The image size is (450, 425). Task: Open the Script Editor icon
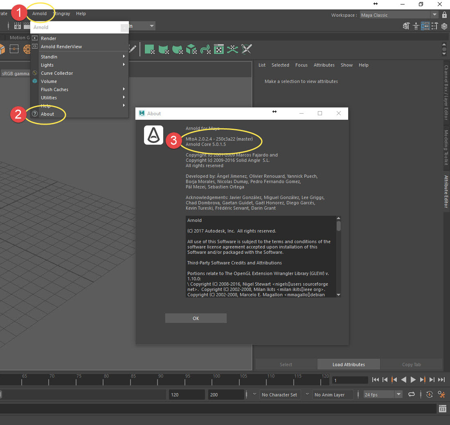click(x=442, y=409)
